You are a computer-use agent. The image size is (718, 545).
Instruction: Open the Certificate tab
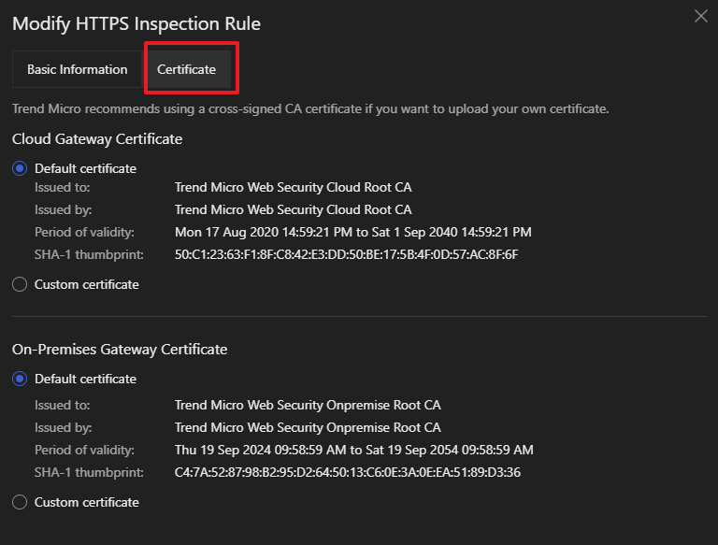[x=187, y=69]
